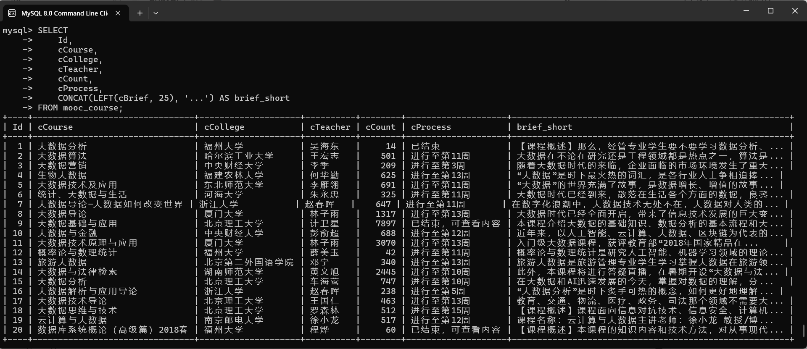Screen dimensions: 807x349
Task: Click course name 大数据与法律检索
Action: point(77,272)
